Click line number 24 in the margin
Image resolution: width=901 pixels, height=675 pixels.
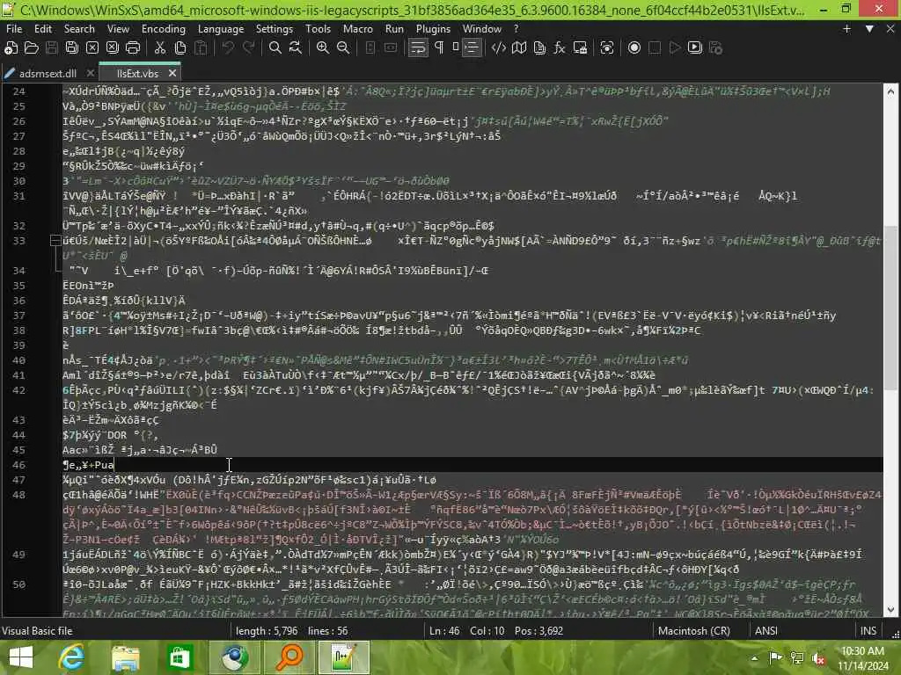(19, 91)
